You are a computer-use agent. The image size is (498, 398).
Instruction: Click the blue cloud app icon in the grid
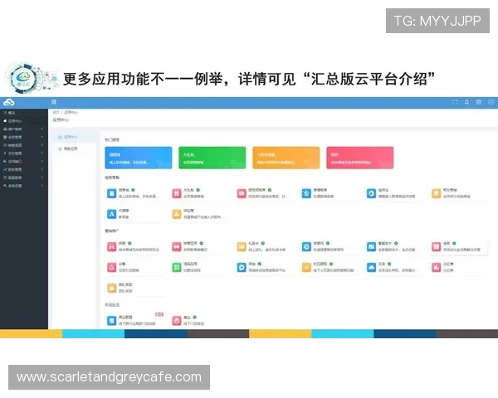point(371,268)
